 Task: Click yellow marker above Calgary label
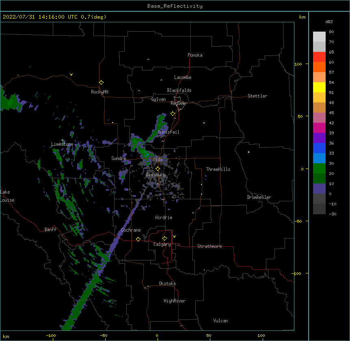(164, 239)
